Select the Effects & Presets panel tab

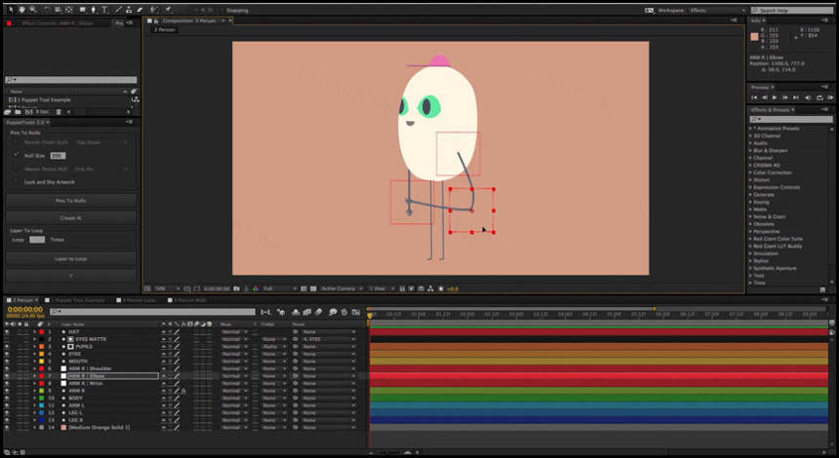(x=770, y=110)
